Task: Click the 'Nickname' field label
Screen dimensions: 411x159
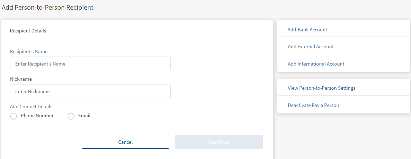Action: (21, 79)
